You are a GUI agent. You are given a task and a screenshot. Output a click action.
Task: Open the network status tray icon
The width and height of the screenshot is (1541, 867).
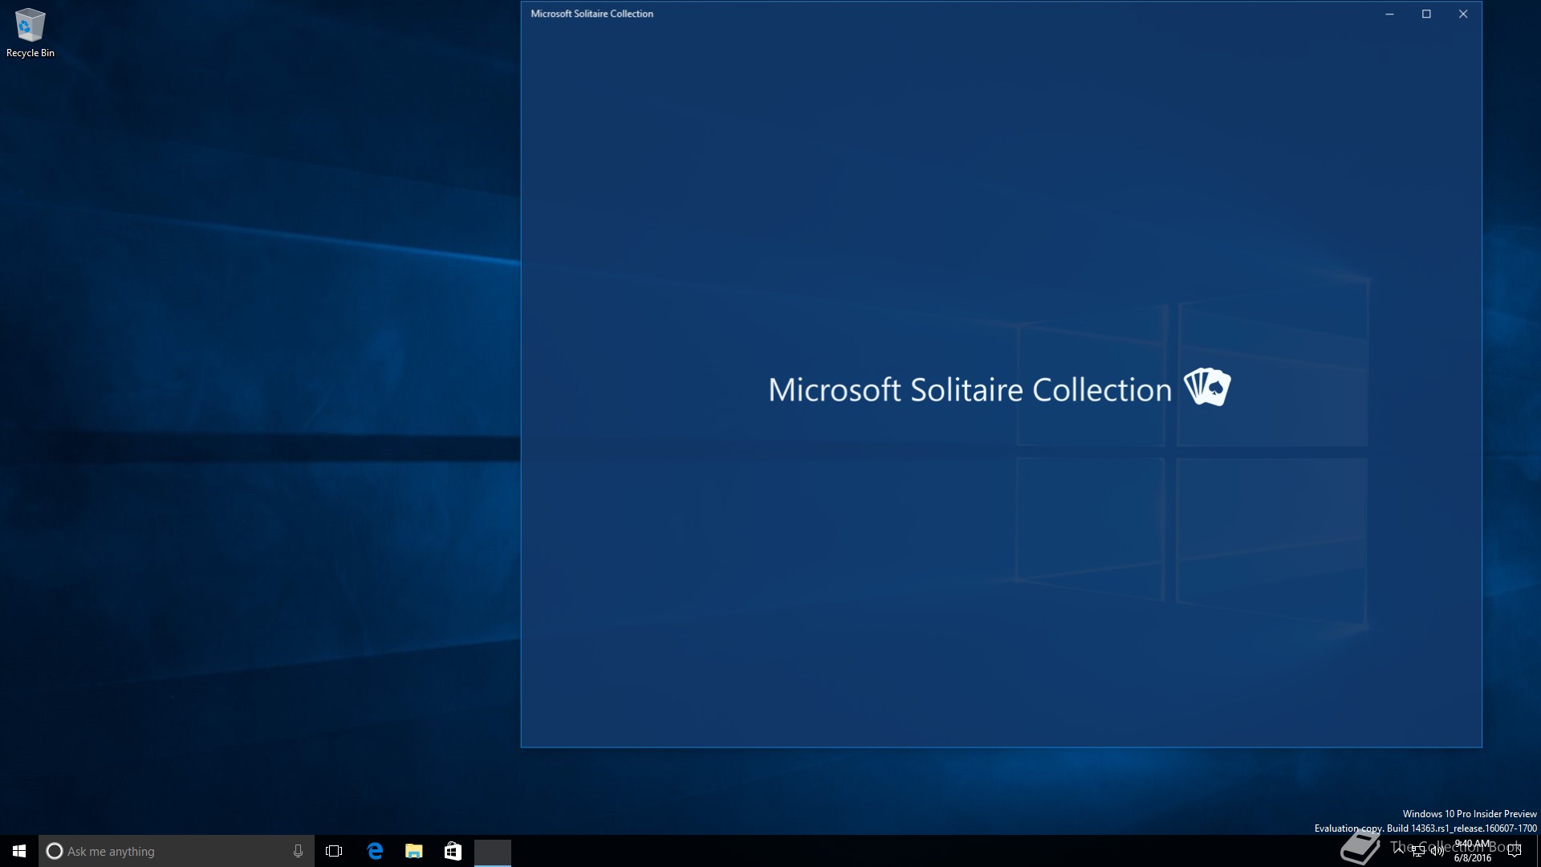coord(1418,852)
